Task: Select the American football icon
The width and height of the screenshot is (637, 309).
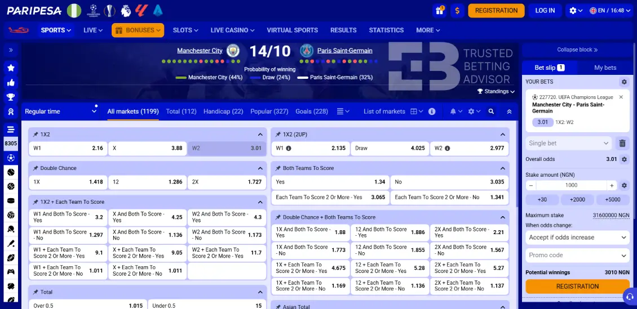Action: [11, 258]
